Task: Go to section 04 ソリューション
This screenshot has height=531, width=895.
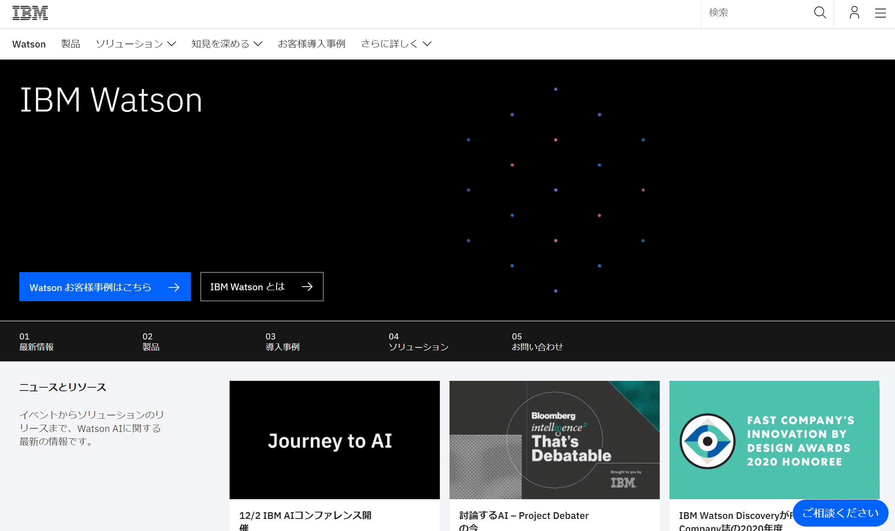Action: 418,341
